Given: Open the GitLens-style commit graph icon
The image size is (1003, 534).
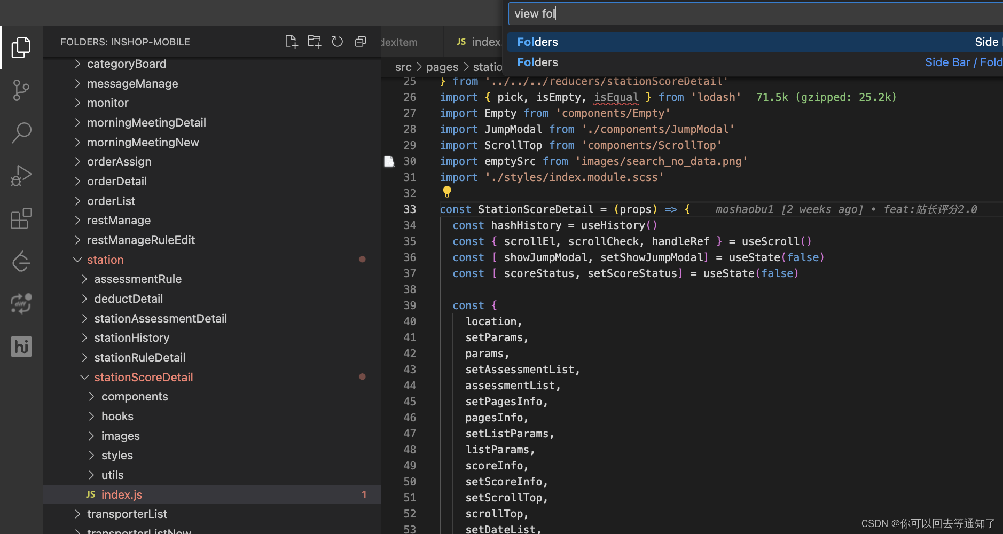Looking at the screenshot, I should pyautogui.click(x=21, y=261).
